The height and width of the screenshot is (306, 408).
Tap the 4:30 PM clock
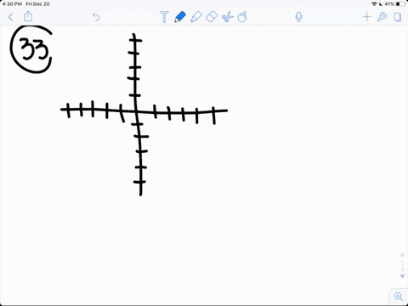(12, 4)
